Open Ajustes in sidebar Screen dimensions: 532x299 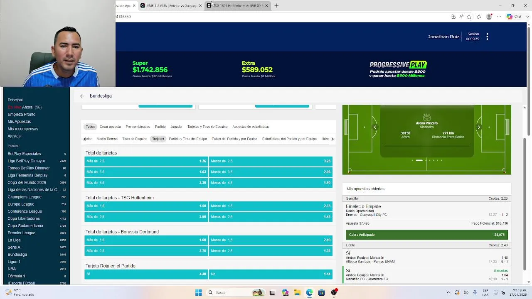coord(14,136)
